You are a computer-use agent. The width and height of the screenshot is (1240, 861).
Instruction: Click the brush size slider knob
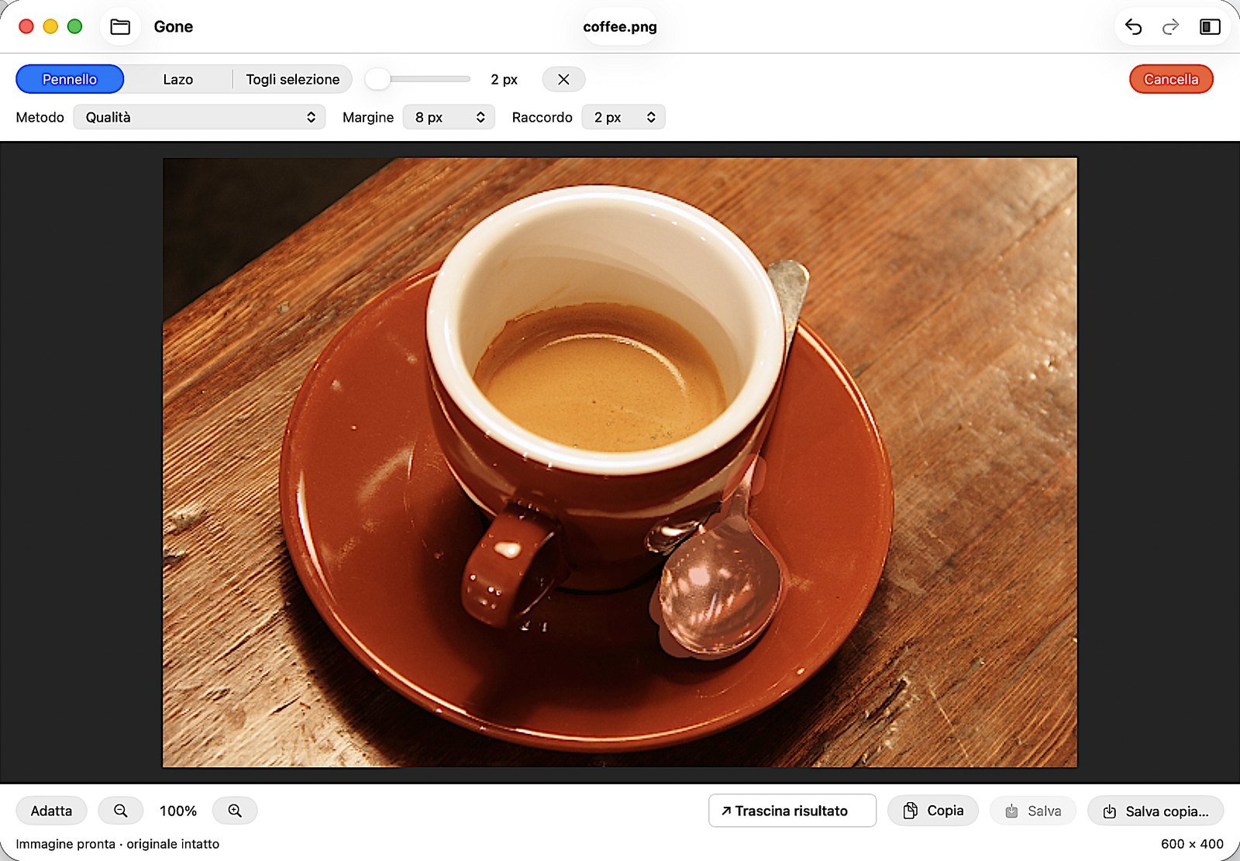click(x=377, y=79)
